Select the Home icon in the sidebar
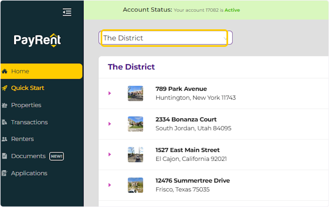This screenshot has width=329, height=207. pos(5,71)
